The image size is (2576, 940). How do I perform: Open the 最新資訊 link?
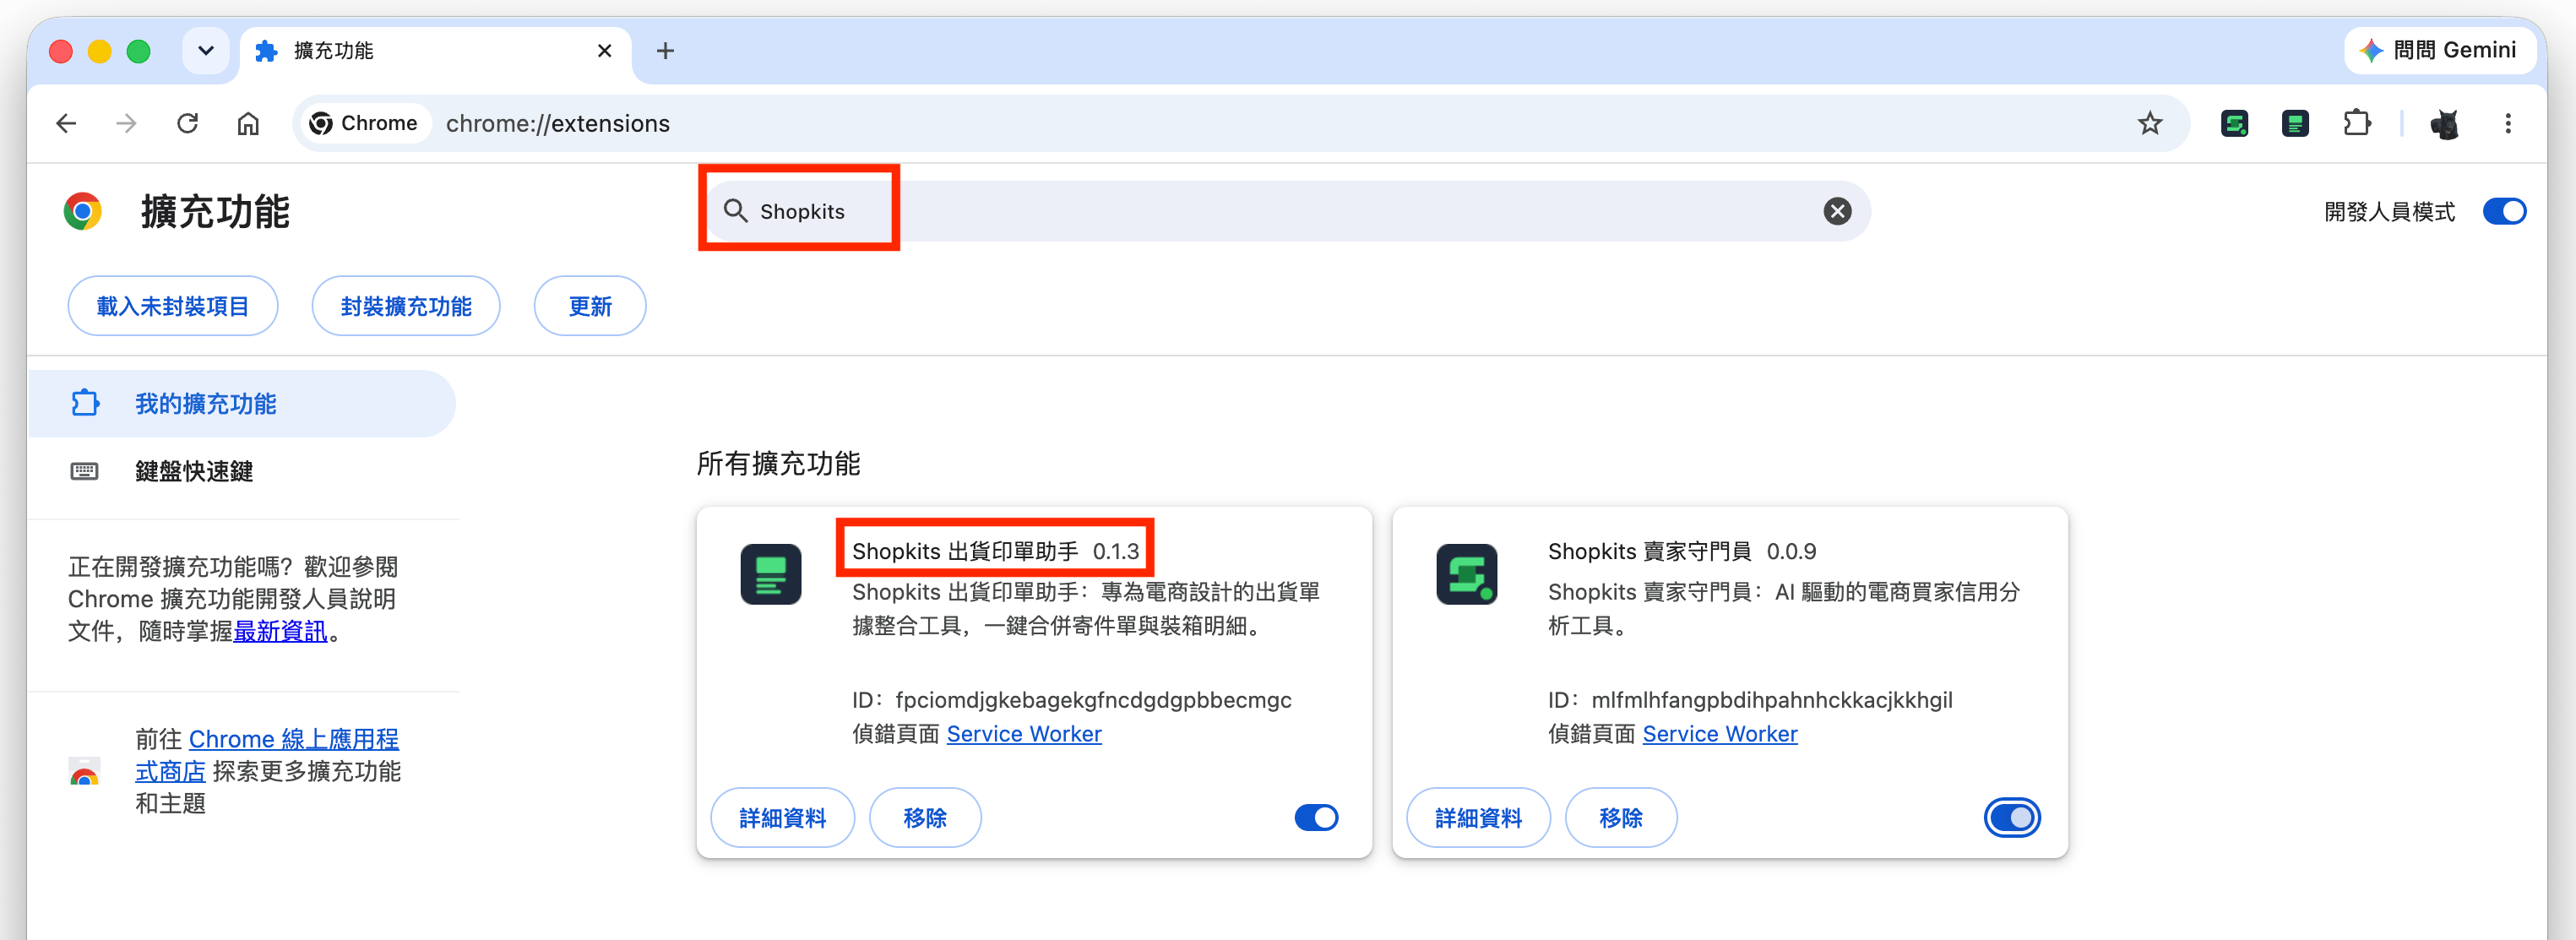click(280, 632)
